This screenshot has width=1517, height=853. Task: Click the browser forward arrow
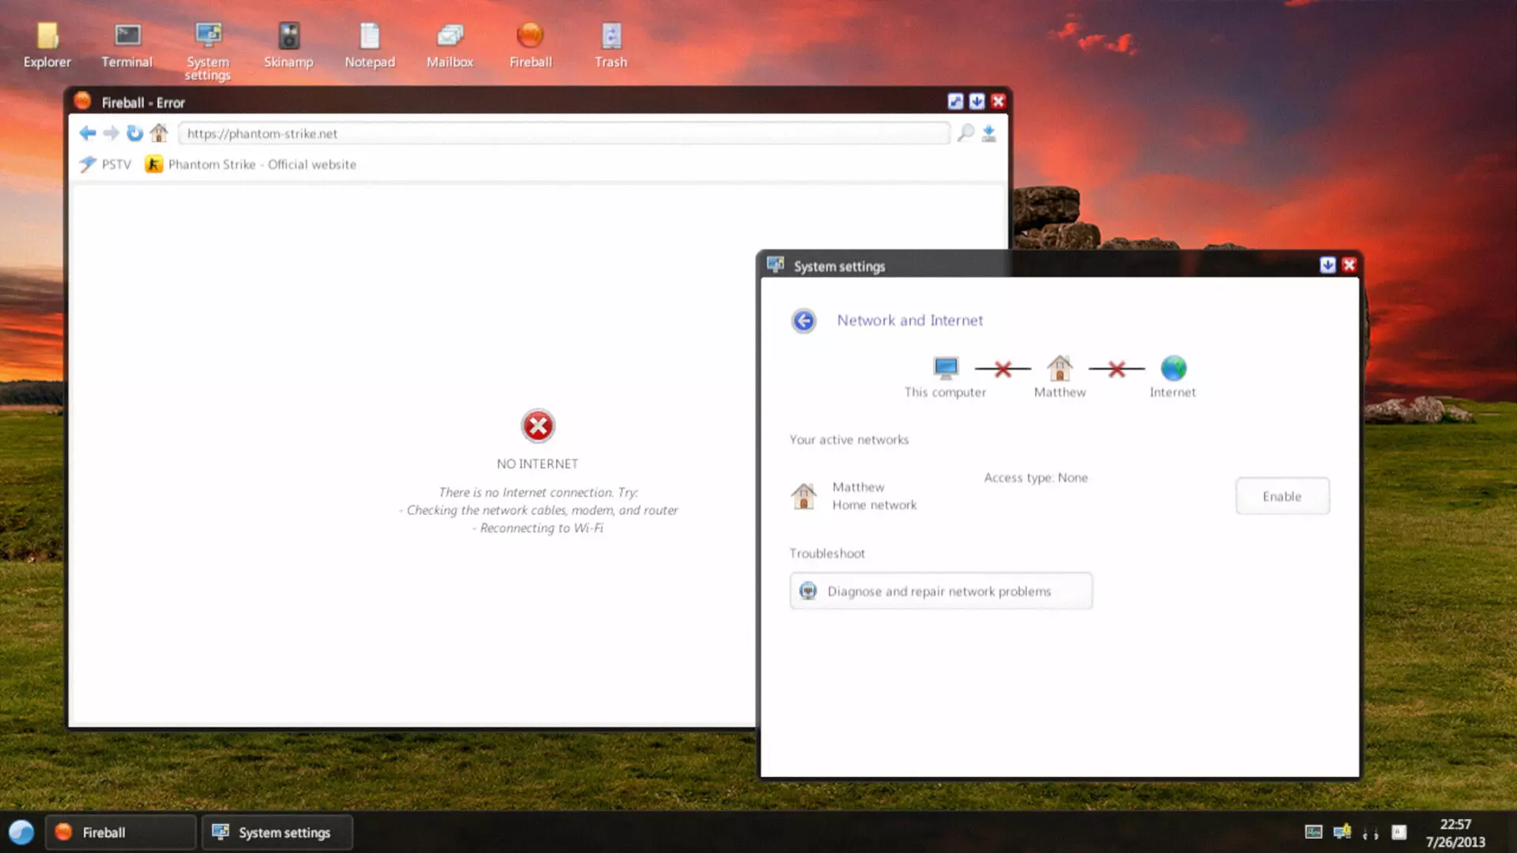click(111, 133)
